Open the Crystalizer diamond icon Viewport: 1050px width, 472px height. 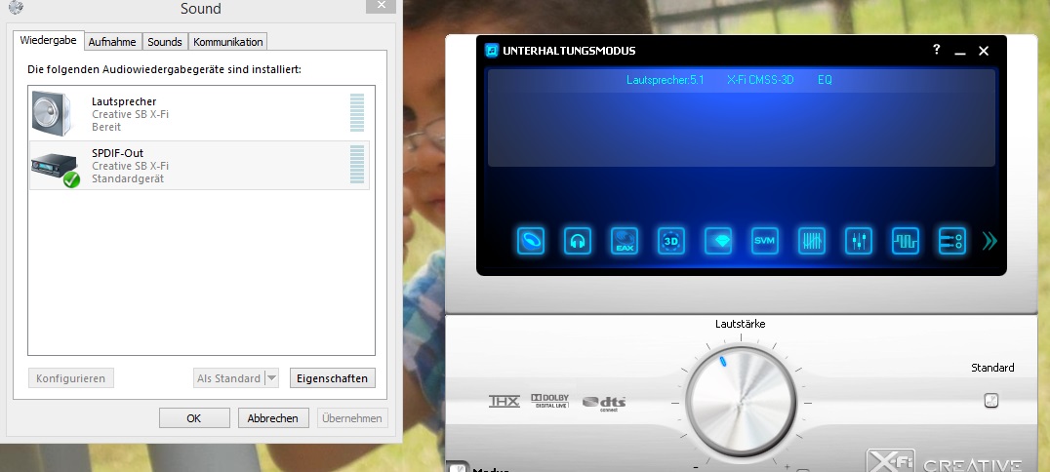pos(718,240)
